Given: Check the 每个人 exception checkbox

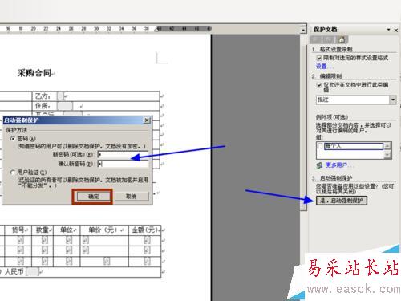Looking at the screenshot, I should tap(320, 146).
